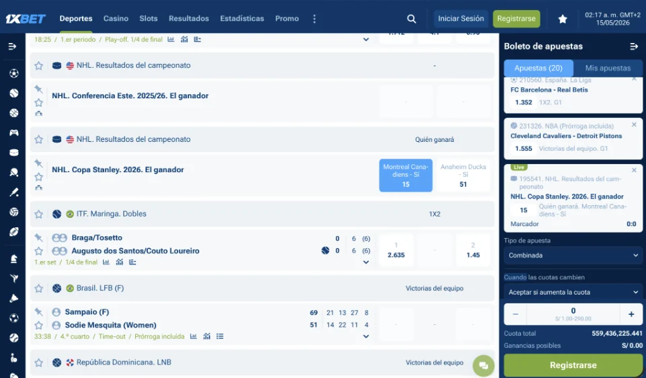
Task: Open the football sport icon in sidebar
Action: tap(14, 73)
